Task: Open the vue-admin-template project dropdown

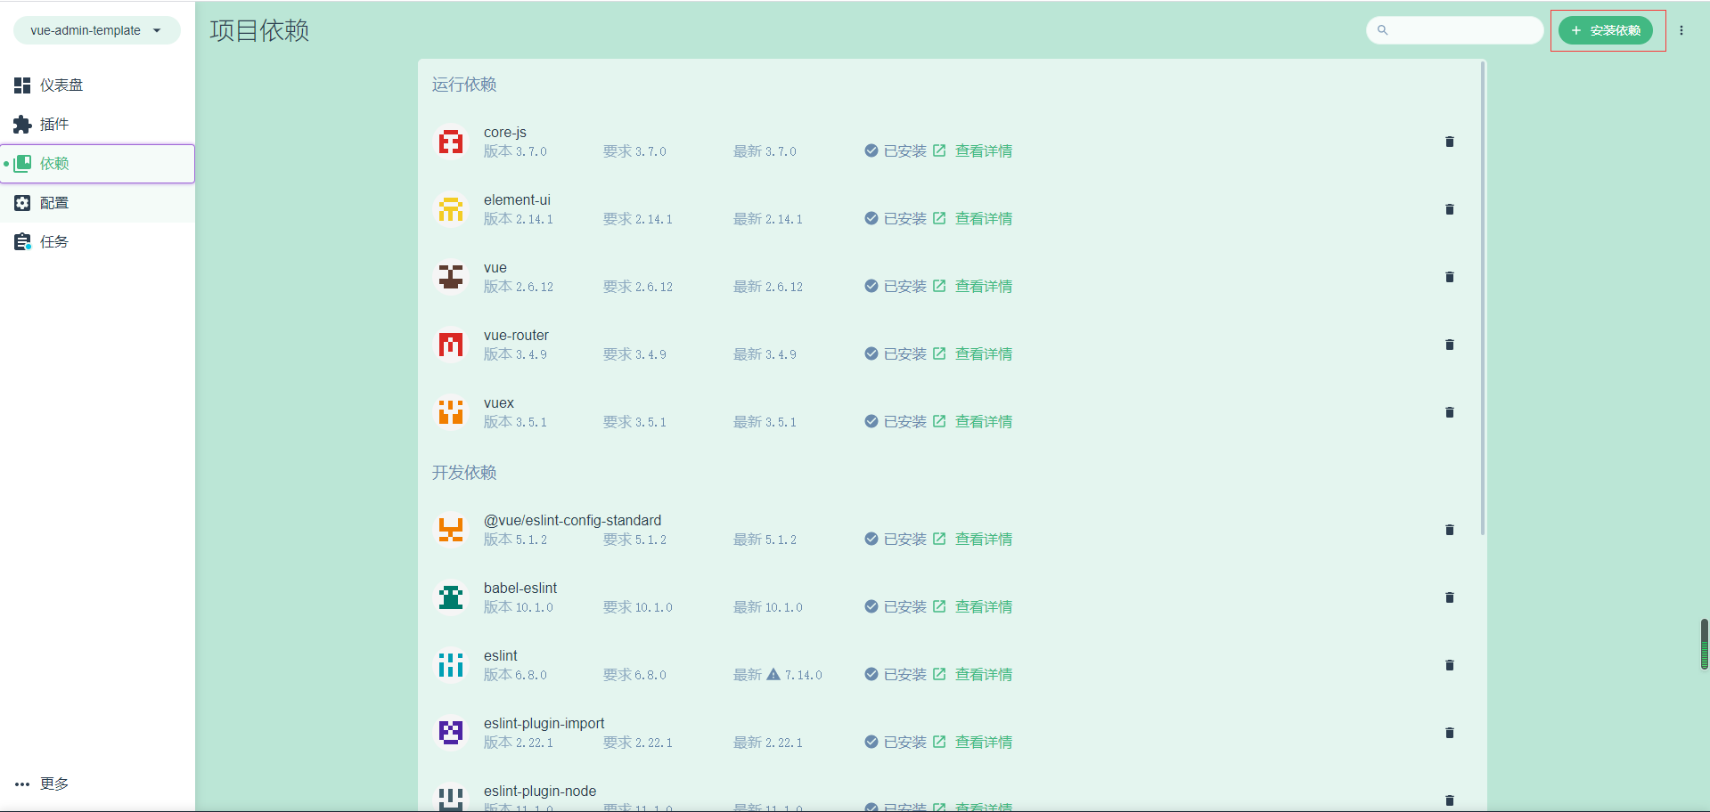Action: pos(96,30)
